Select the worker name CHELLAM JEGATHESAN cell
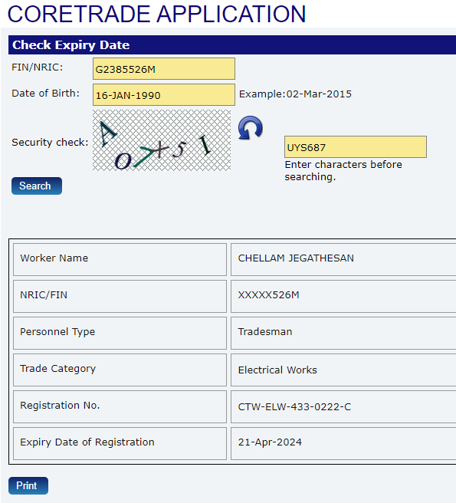456x503 pixels. click(343, 259)
